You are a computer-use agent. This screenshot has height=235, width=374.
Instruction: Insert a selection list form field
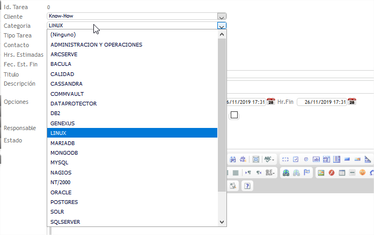[x=336, y=160]
